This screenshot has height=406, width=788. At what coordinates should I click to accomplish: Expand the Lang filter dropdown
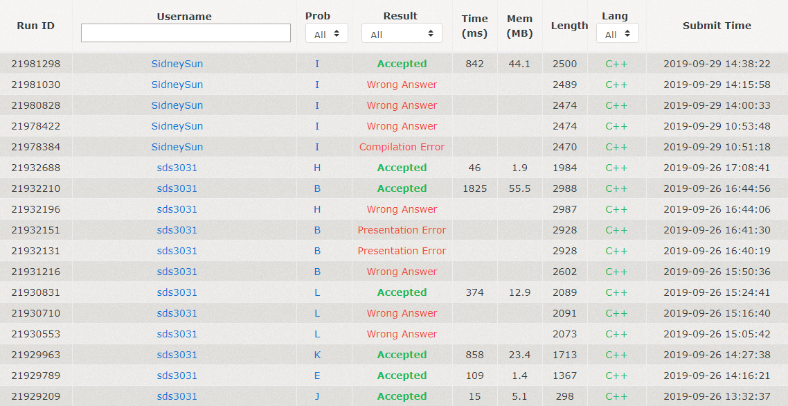click(616, 34)
